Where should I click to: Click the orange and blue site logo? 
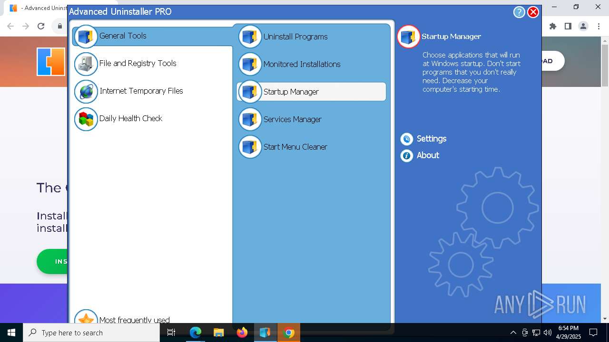51,61
